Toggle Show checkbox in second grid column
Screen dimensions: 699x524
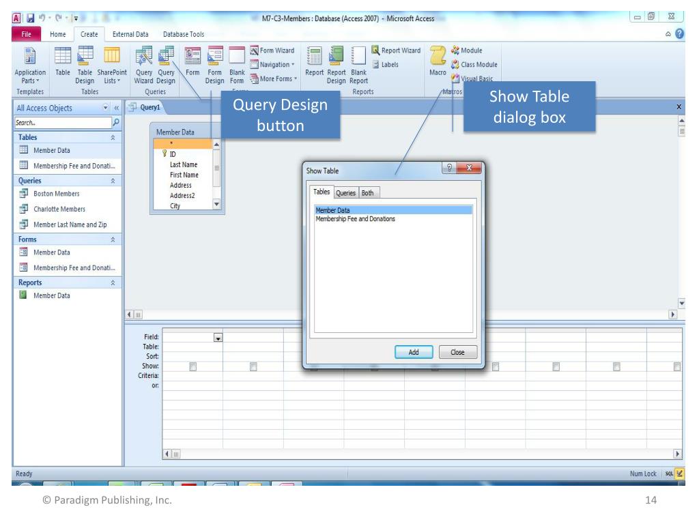[x=253, y=366]
